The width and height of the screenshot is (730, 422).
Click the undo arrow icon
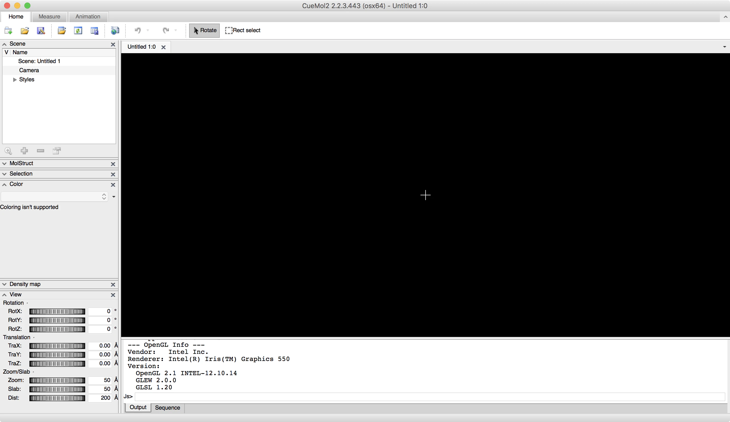[138, 30]
